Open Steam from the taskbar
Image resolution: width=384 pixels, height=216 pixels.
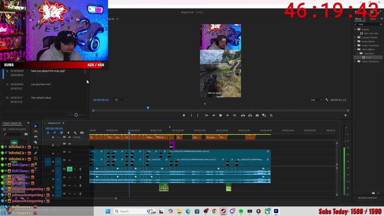pos(223,211)
